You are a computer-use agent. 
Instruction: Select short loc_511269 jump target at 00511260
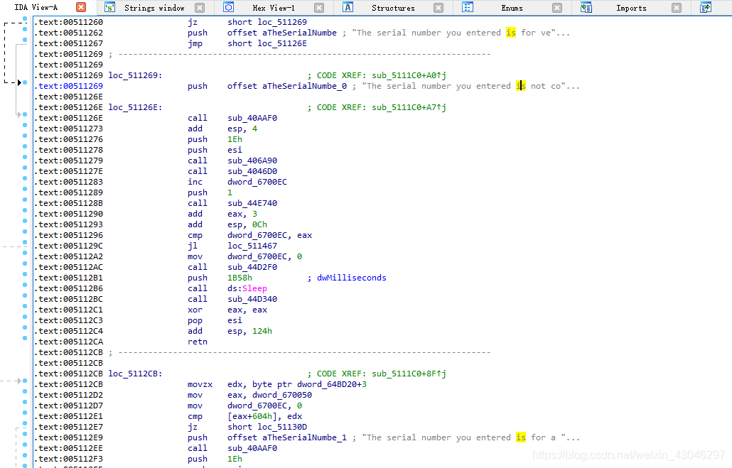(x=267, y=22)
